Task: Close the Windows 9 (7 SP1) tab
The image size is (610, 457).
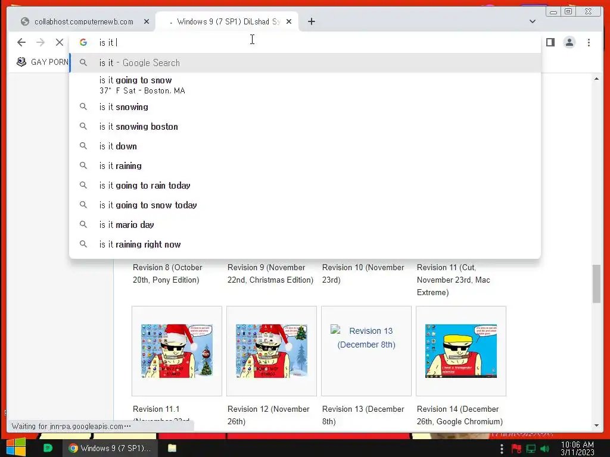Action: point(289,22)
